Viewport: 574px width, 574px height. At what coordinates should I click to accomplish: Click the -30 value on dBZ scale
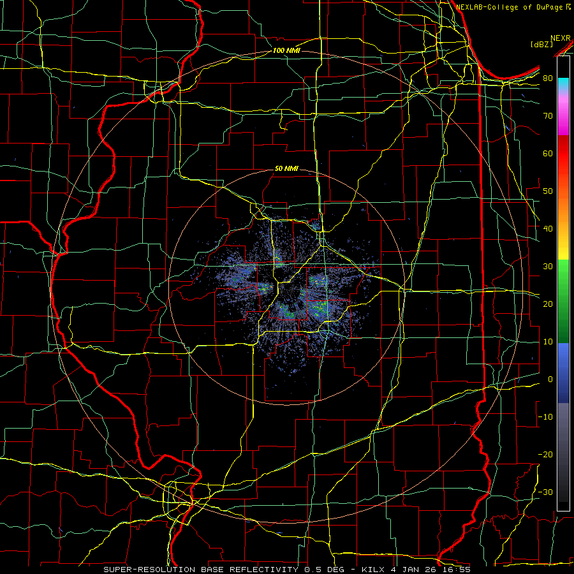[x=545, y=492]
